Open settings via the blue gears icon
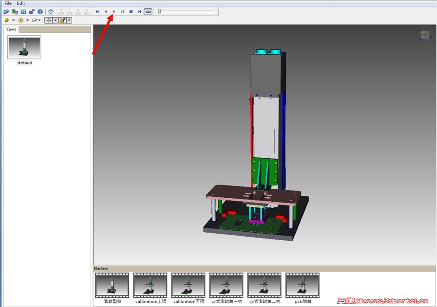 click(x=32, y=12)
